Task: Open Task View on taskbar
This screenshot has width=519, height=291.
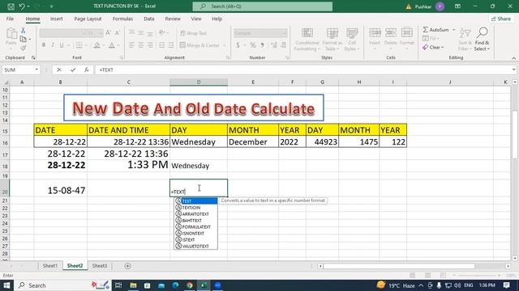Action: pyautogui.click(x=118, y=285)
